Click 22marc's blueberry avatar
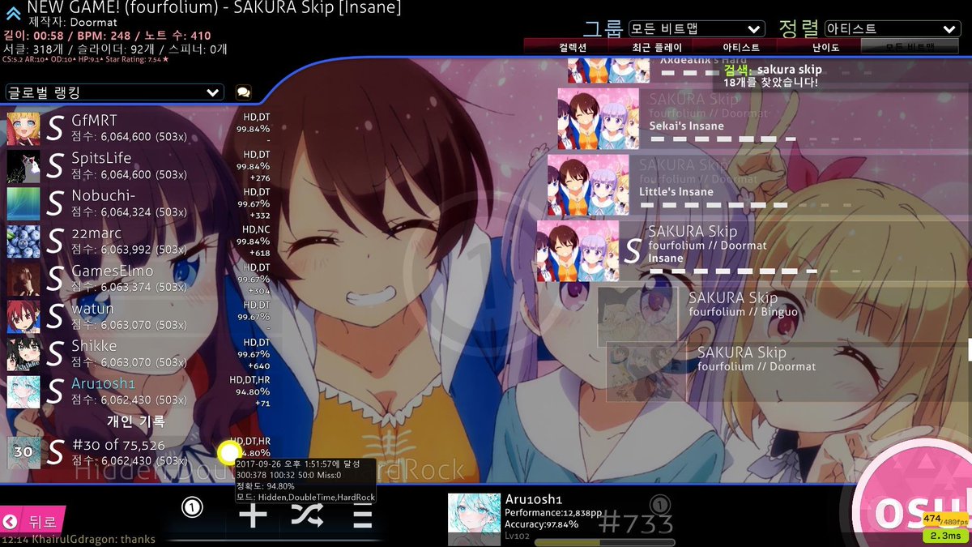972x547 pixels. click(x=23, y=241)
